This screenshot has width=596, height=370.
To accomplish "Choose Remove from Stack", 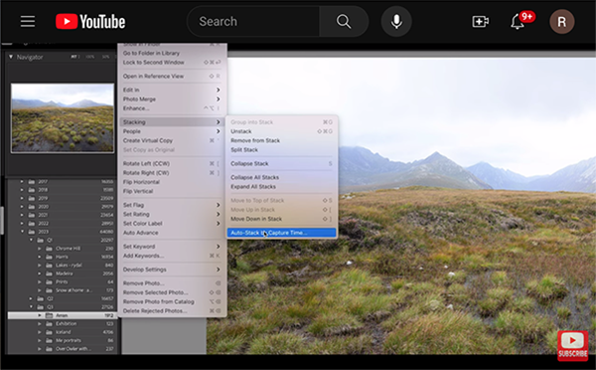I will [282, 140].
